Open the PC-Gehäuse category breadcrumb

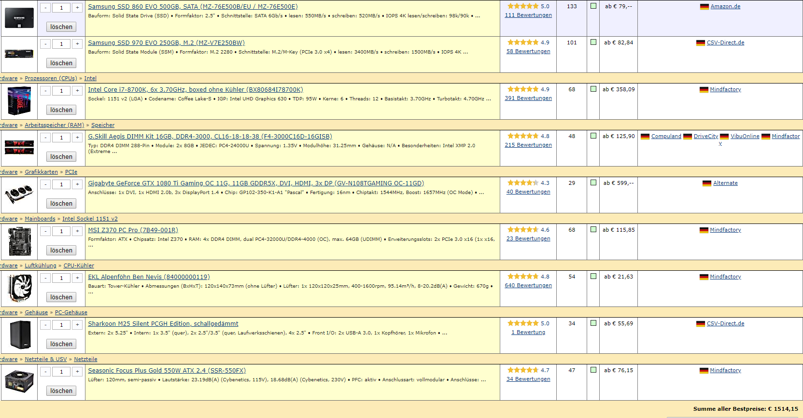tap(71, 312)
